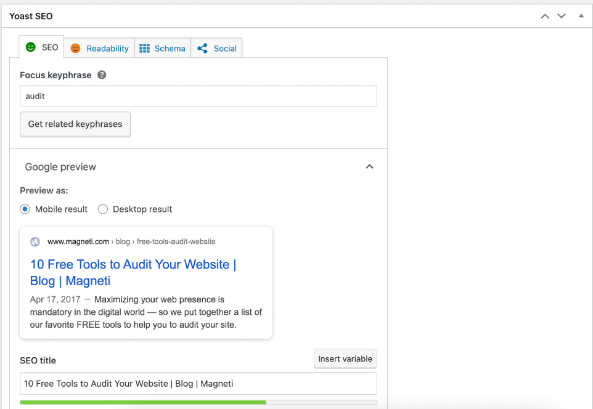Screen dimensions: 593x409
Task: Toggle Yoast SEO panel collapse triangle
Action: tap(581, 15)
